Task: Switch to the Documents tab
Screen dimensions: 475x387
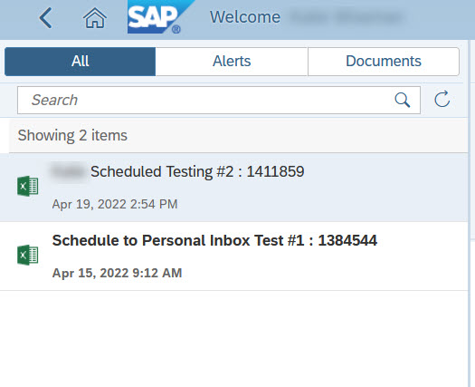Action: coord(384,62)
